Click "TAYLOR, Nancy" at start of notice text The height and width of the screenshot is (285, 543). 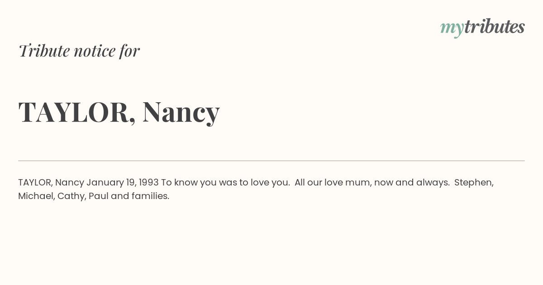point(51,183)
